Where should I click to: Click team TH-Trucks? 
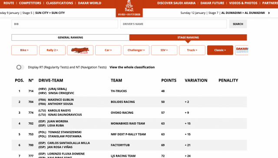pos(119,91)
